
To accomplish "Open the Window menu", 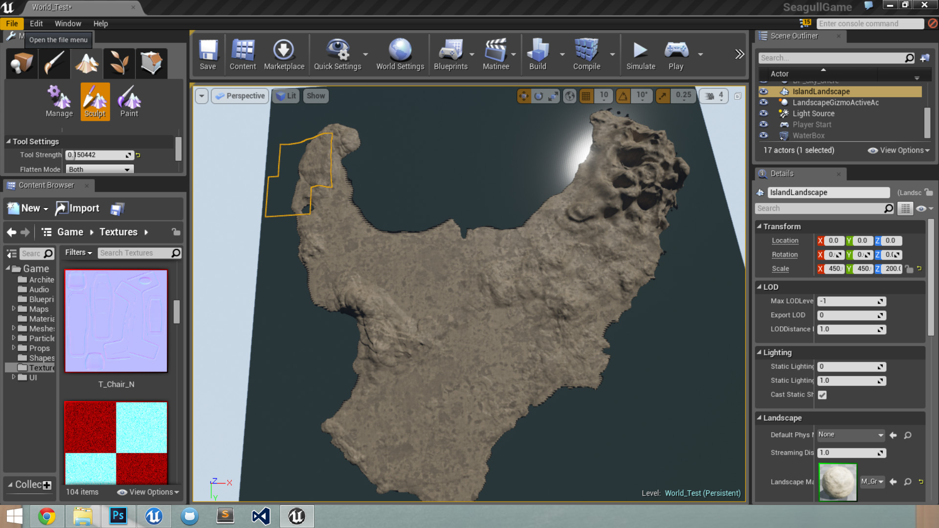I will (x=67, y=23).
